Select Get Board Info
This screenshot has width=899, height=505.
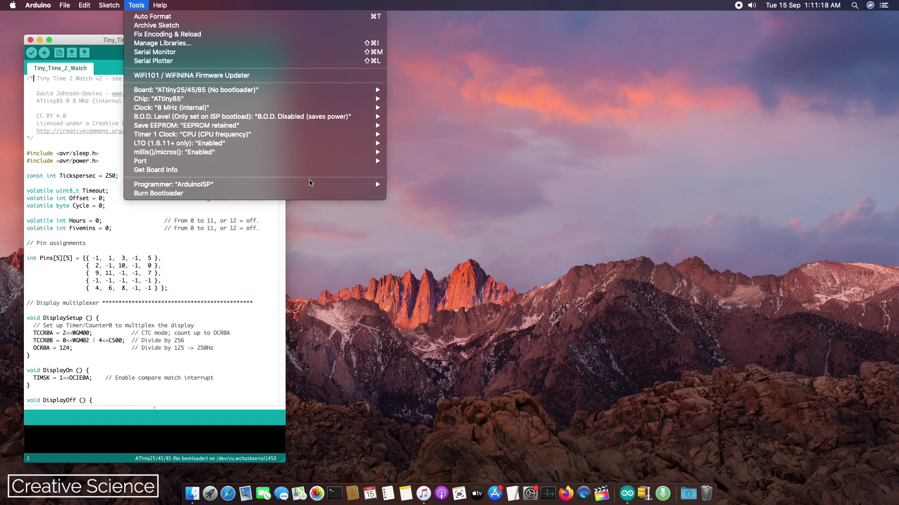coord(255,170)
